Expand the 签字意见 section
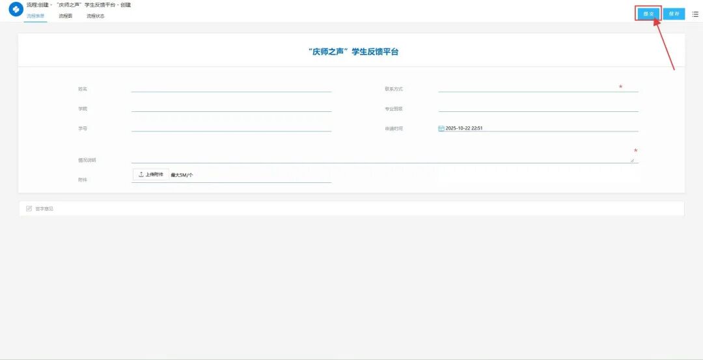The image size is (703, 360). 351,209
